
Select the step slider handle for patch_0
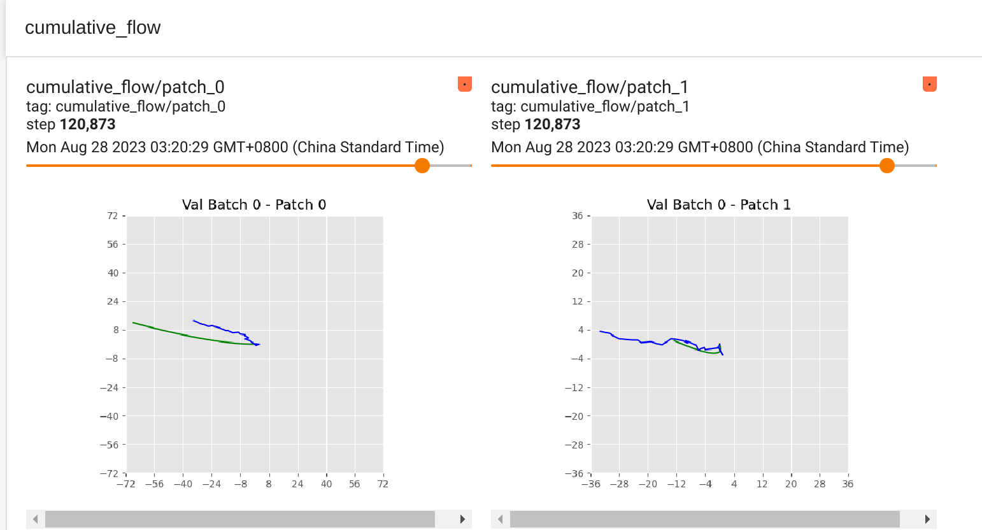[x=422, y=166]
